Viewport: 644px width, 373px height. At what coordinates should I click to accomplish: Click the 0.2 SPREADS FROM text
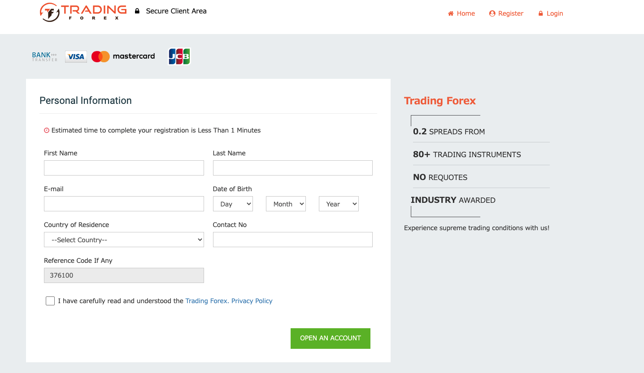449,132
